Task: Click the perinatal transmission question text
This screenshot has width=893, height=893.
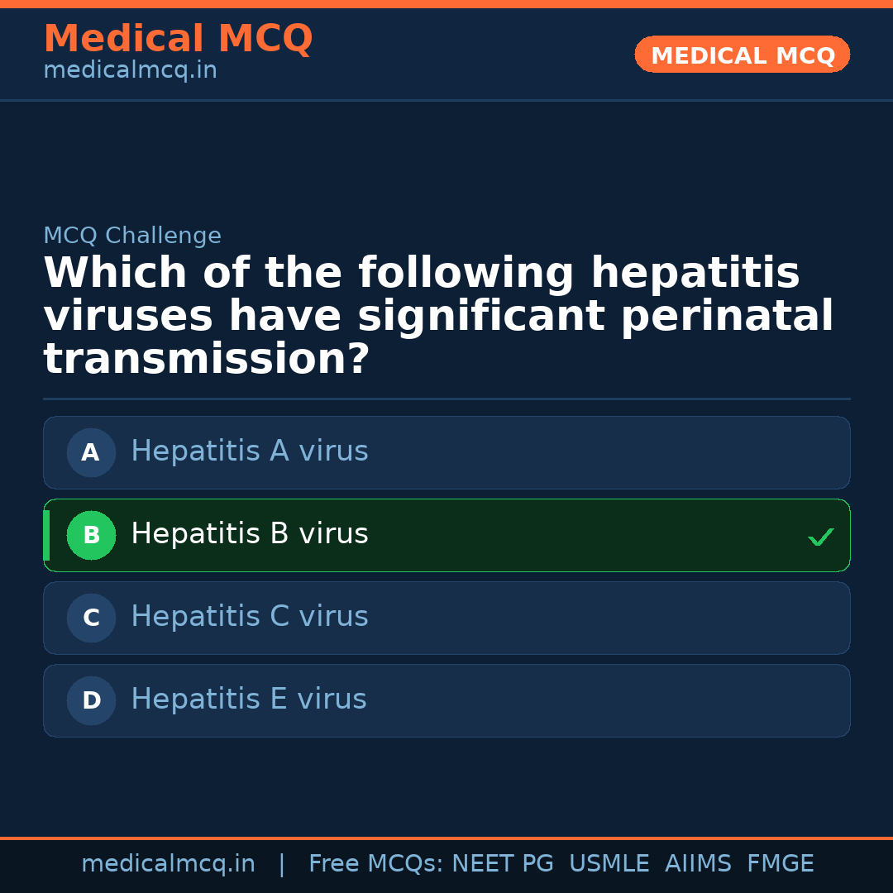Action: point(438,317)
